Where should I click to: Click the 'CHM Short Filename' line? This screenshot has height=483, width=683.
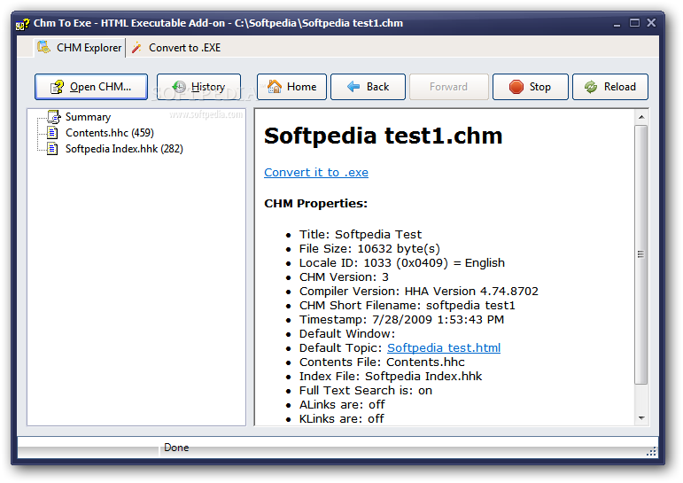point(407,306)
